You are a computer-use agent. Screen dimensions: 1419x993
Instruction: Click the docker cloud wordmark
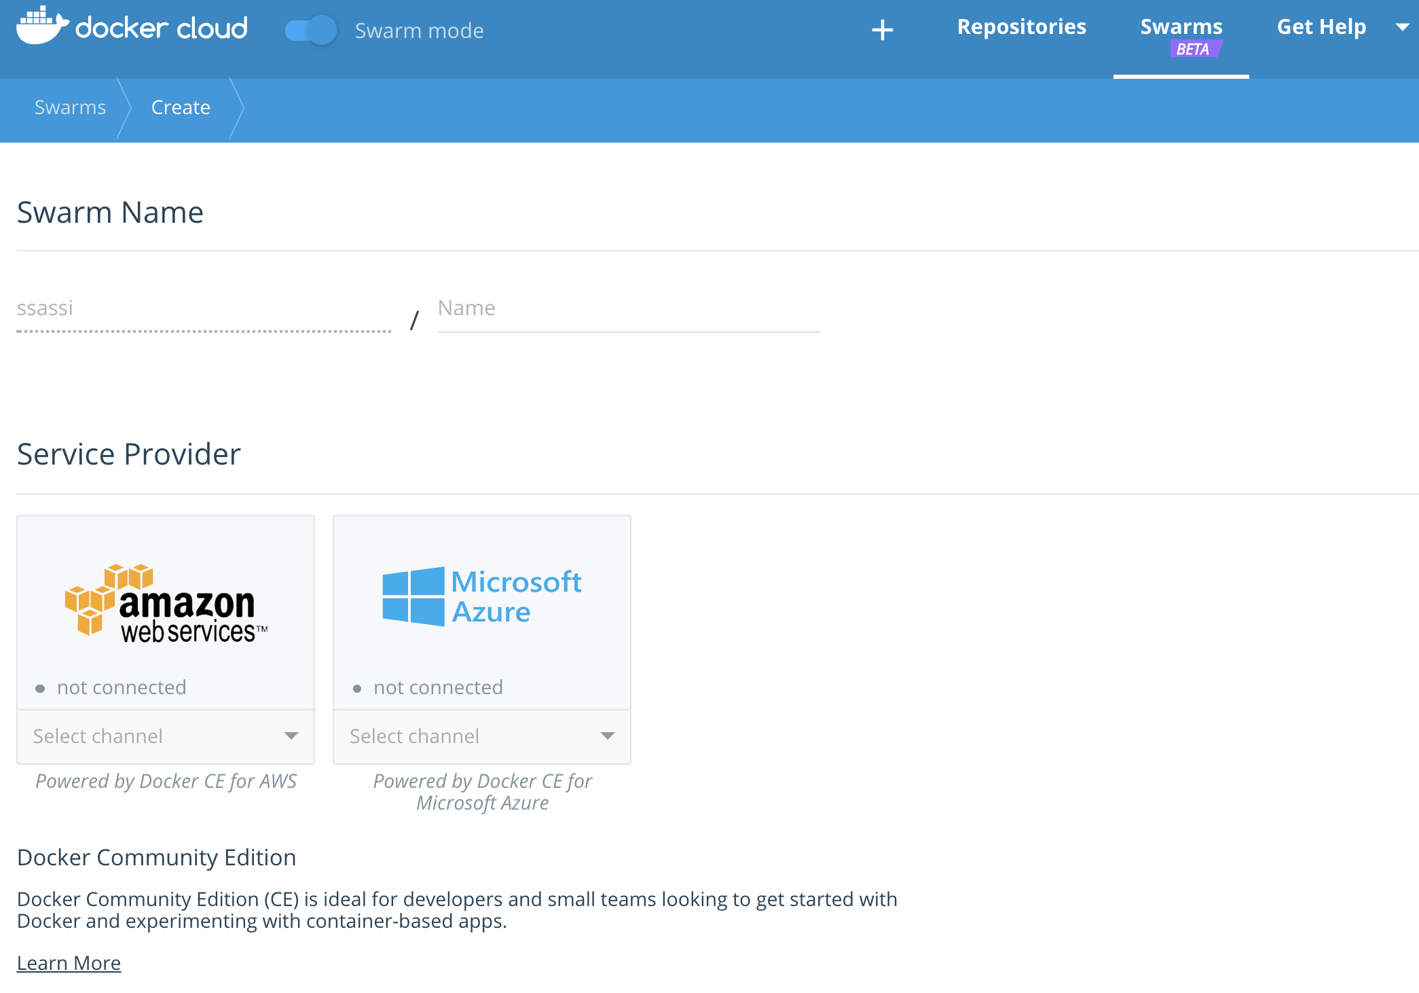(x=162, y=29)
